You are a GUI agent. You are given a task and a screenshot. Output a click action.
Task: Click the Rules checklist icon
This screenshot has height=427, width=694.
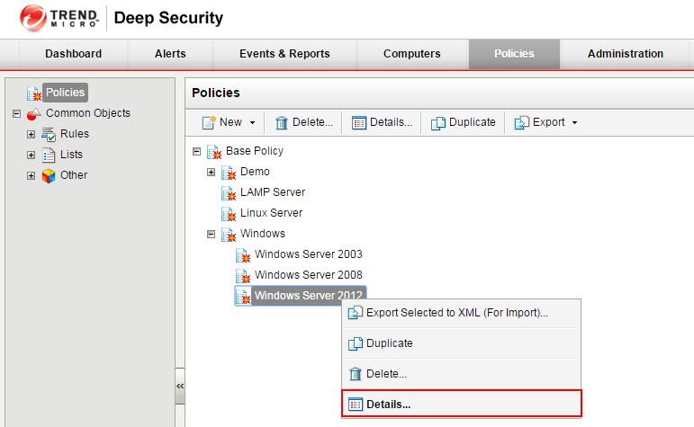(49, 134)
